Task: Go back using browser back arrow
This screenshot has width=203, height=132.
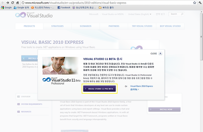Action: click(3, 3)
